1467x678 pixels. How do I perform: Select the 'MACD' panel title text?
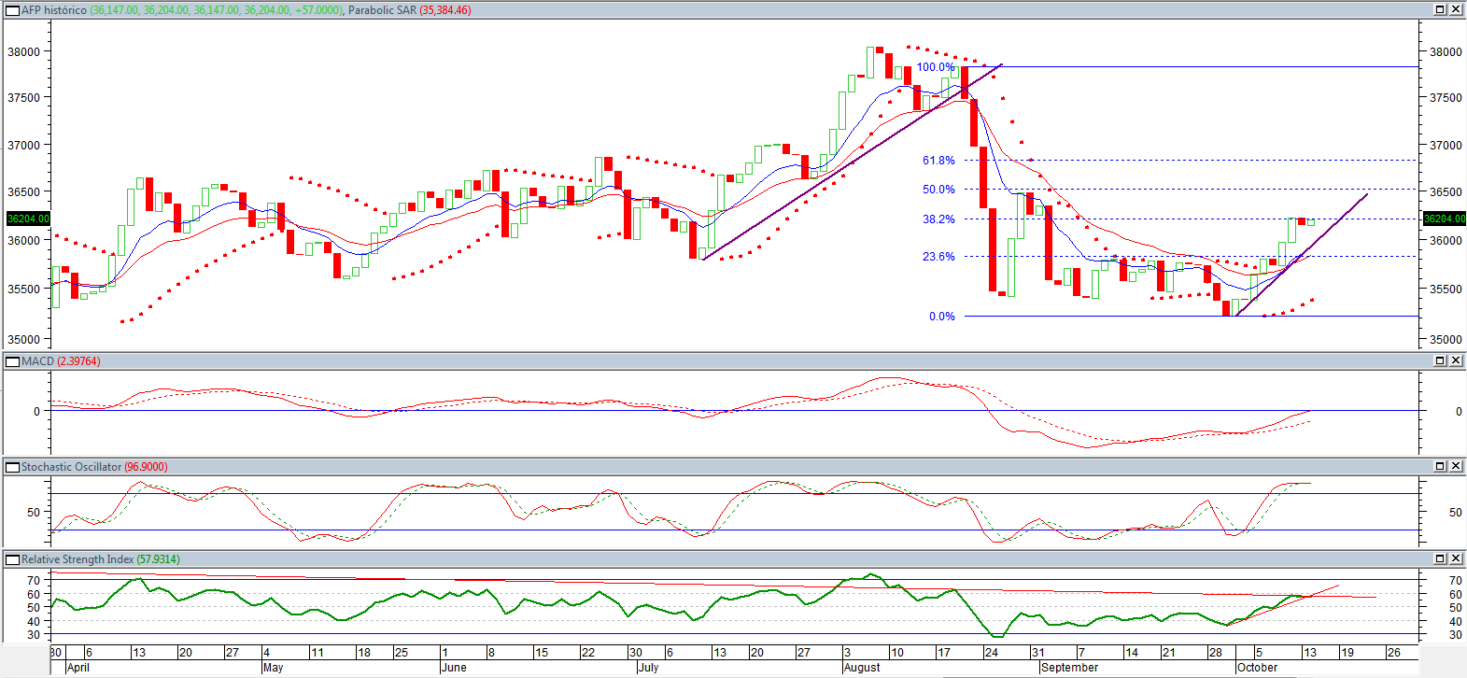click(37, 361)
